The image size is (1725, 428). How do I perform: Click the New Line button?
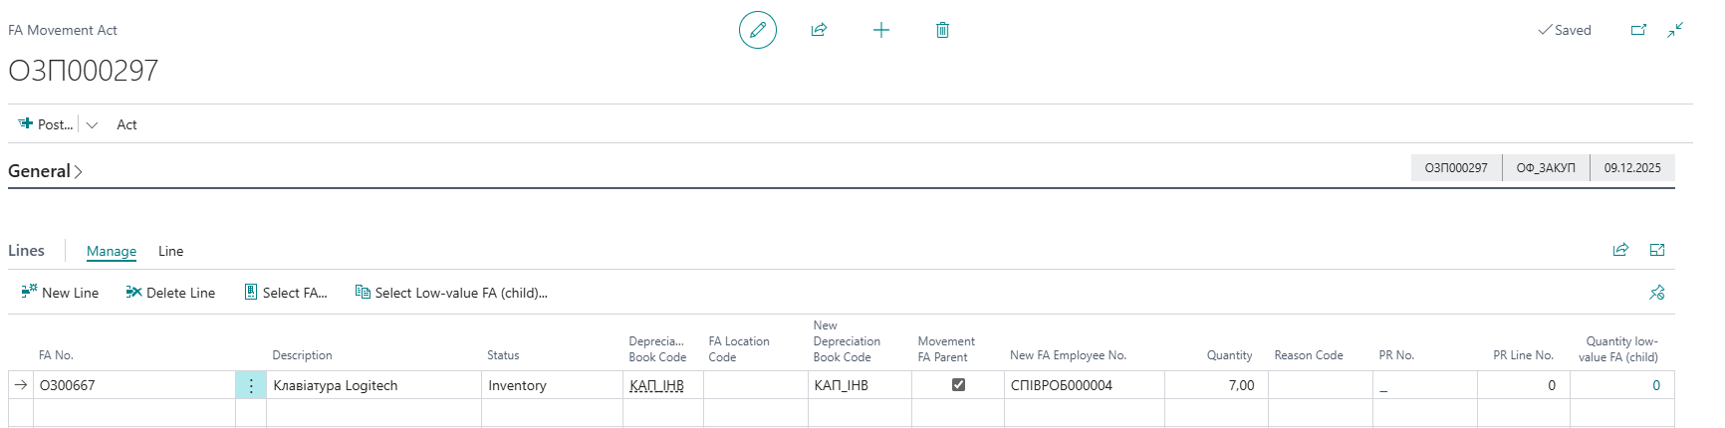[60, 293]
